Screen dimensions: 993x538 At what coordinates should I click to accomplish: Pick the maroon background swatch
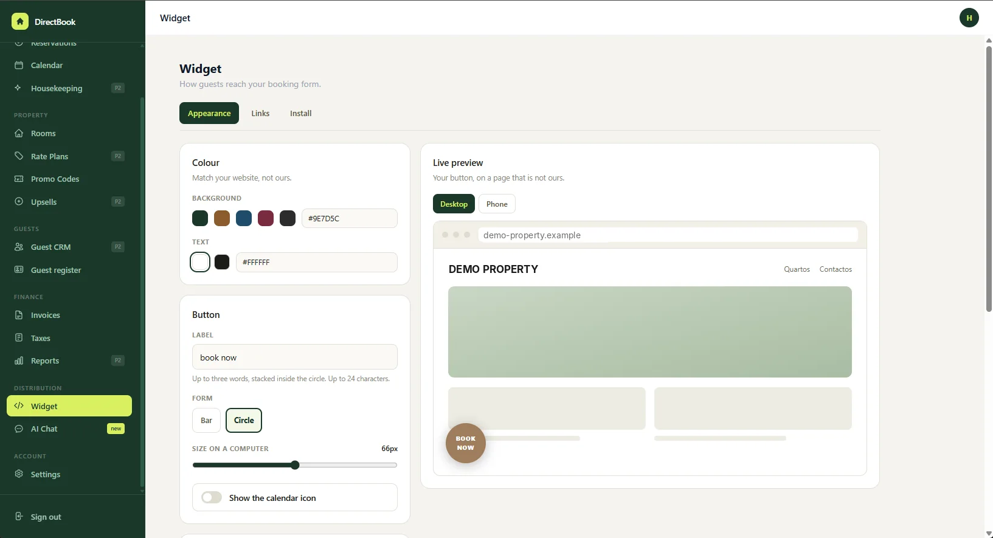click(x=266, y=218)
